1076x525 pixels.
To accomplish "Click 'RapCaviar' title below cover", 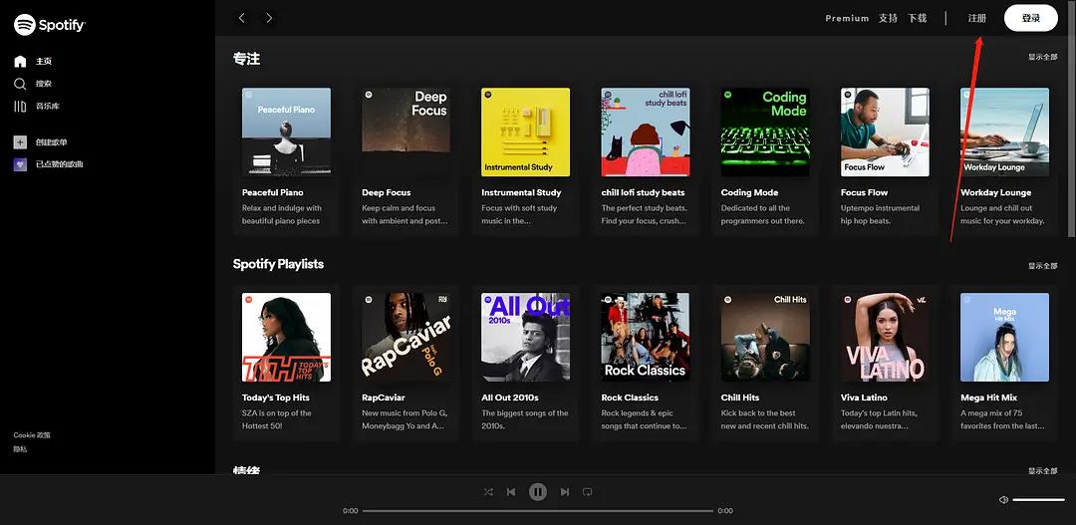I will point(384,397).
